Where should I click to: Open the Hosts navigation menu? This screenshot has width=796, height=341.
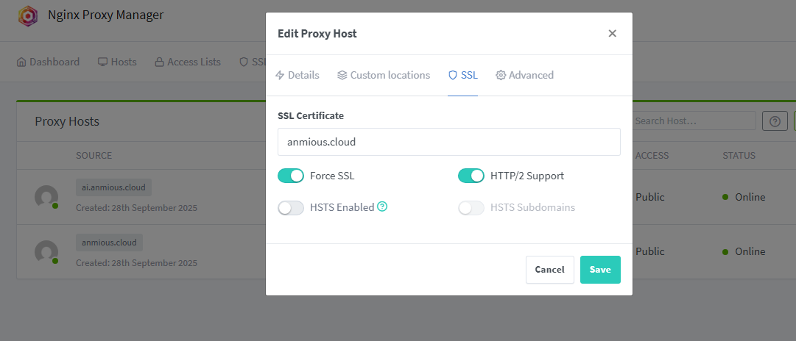[117, 62]
